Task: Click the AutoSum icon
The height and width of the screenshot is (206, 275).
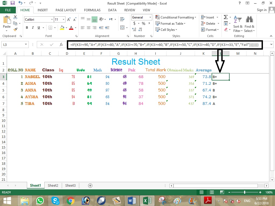Action: coord(225,17)
